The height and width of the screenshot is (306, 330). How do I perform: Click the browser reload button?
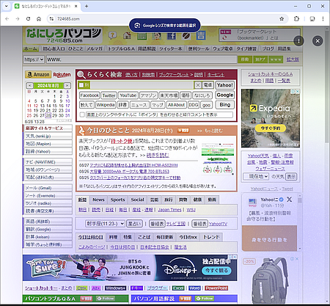(29, 19)
